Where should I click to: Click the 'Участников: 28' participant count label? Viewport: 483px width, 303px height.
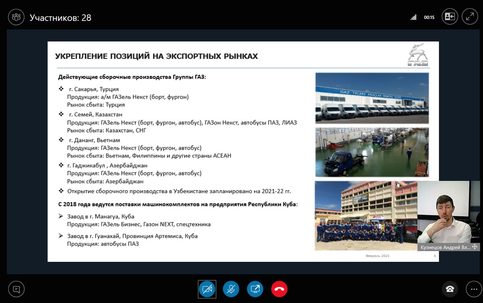tap(60, 18)
